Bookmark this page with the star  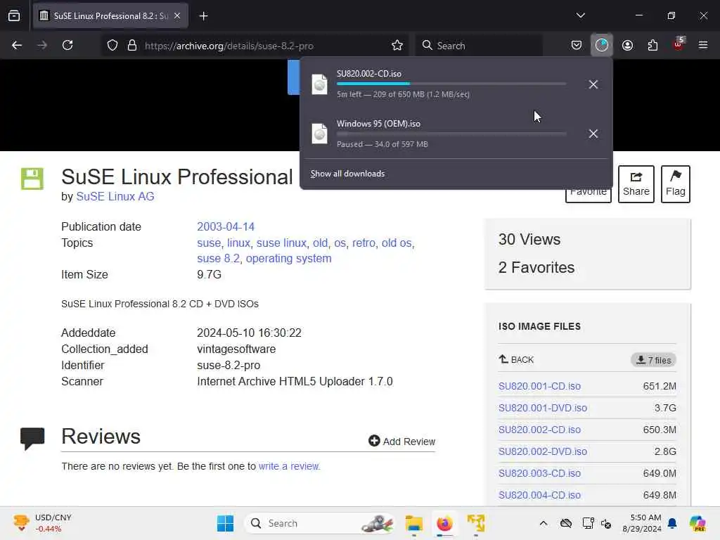397,45
